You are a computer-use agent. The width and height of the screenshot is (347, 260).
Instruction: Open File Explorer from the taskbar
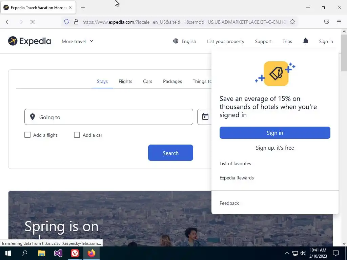pos(41,253)
